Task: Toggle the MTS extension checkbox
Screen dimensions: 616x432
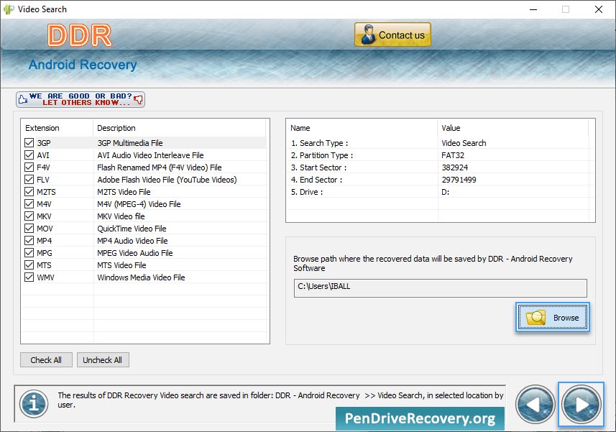Action: click(x=29, y=265)
